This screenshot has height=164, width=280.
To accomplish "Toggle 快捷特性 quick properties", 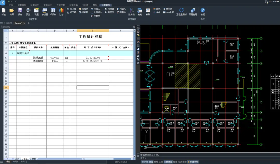I will (x=193, y=162).
